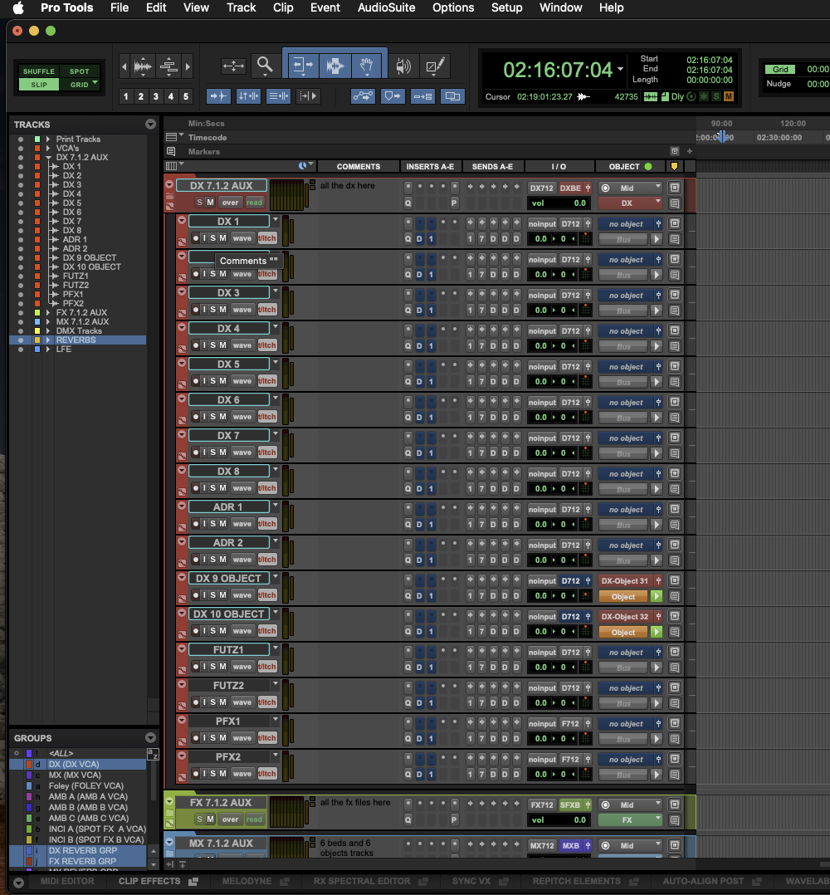Click the audio zoom waveform icon

tap(143, 66)
